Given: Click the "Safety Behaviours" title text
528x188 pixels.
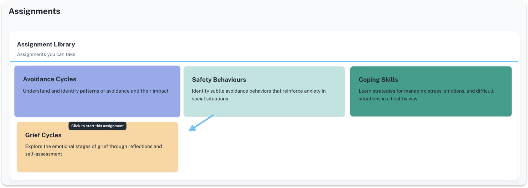Looking at the screenshot, I should [219, 80].
